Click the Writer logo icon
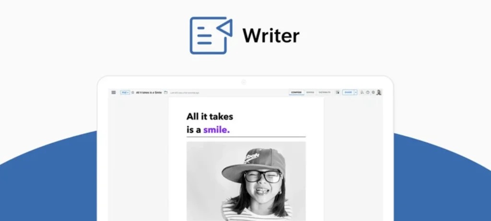Image resolution: width=491 pixels, height=221 pixels. 211,35
